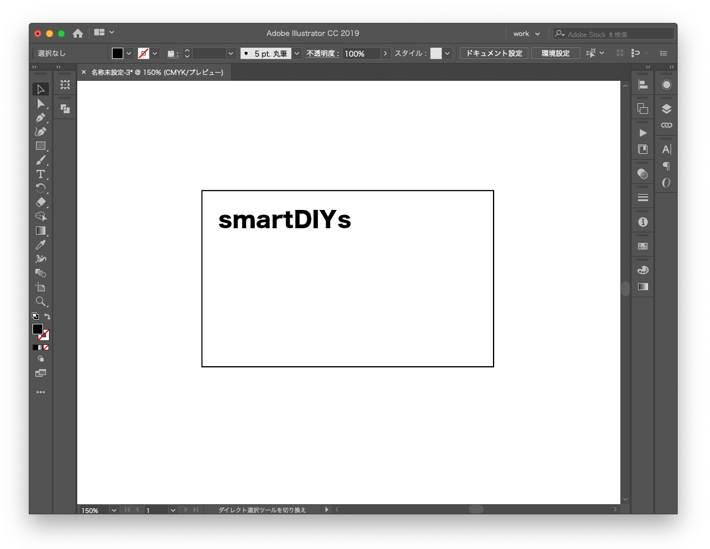Open the Transparency panel icon
710x549 pixels.
pos(643,173)
